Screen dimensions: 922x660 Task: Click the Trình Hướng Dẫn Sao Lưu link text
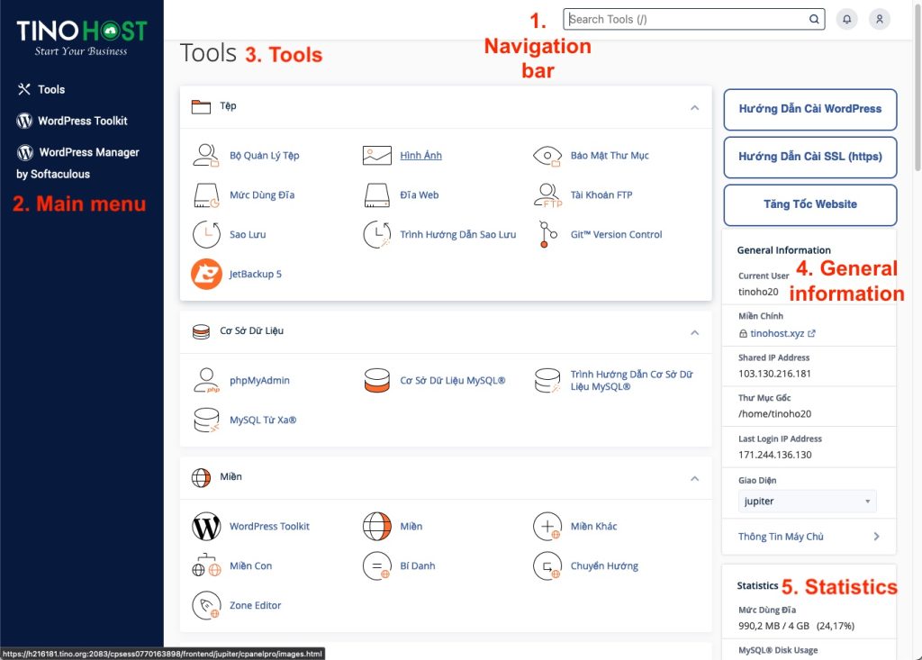(458, 234)
